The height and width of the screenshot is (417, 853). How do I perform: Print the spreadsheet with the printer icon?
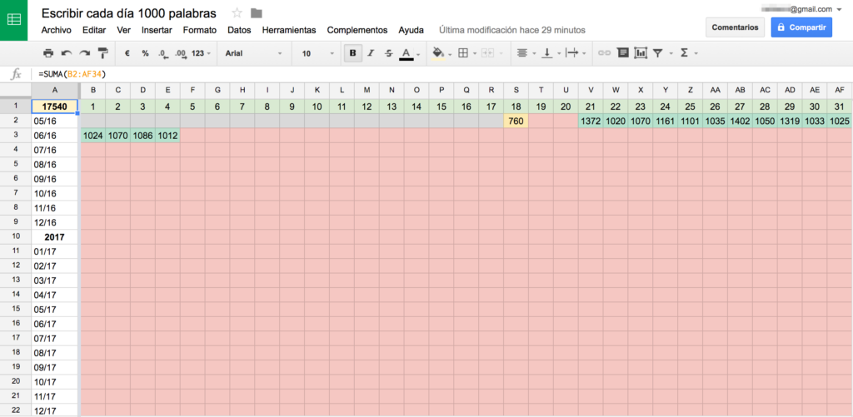click(48, 53)
